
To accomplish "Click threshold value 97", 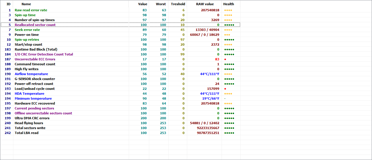I will (182, 40).
